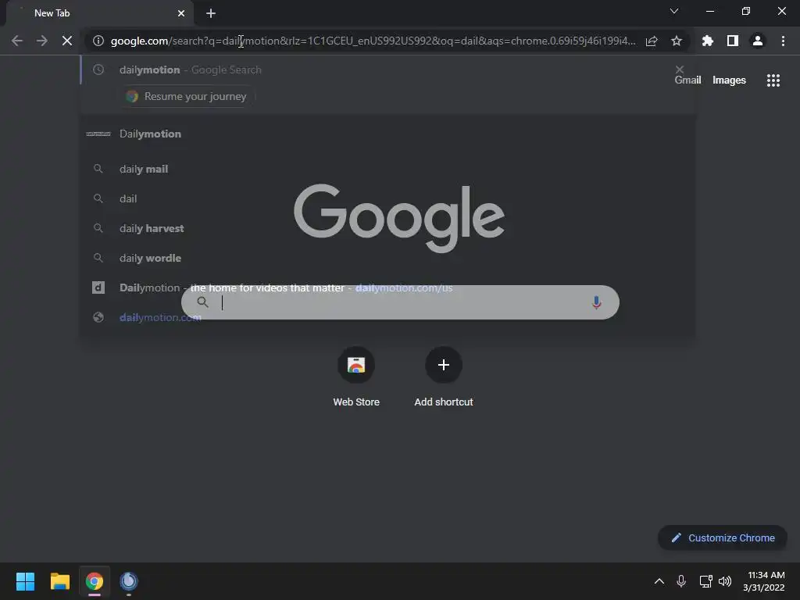Screen dimensions: 800x600
Task: Click Customize Chrome button
Action: tap(723, 537)
